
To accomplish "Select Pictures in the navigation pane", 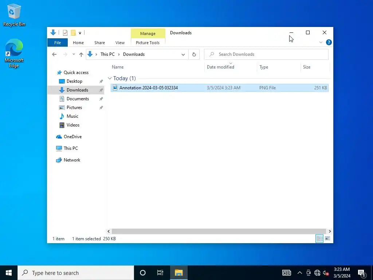I will point(74,108).
